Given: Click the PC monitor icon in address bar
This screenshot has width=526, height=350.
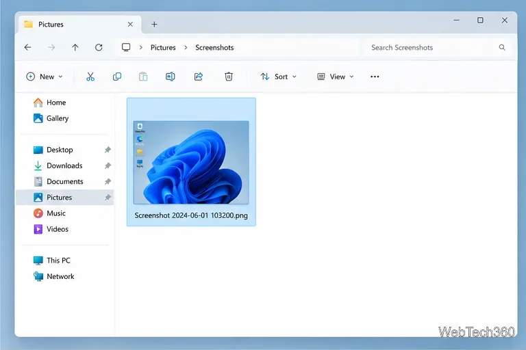Looking at the screenshot, I should tap(126, 47).
